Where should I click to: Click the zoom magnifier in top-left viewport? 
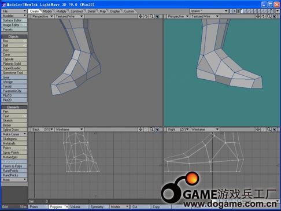tap(151, 16)
